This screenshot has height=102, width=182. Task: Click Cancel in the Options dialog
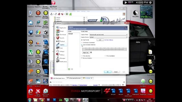point(116,72)
